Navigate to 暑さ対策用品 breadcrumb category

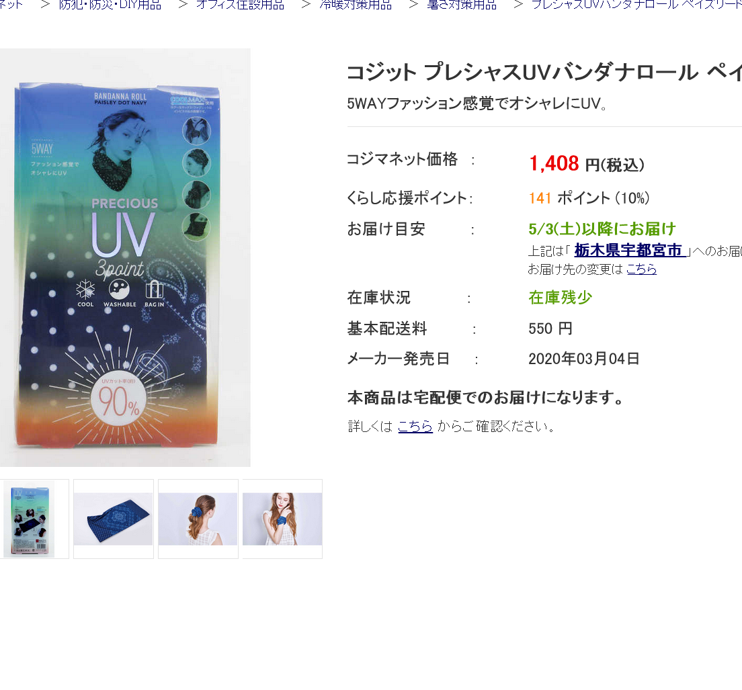click(x=461, y=5)
